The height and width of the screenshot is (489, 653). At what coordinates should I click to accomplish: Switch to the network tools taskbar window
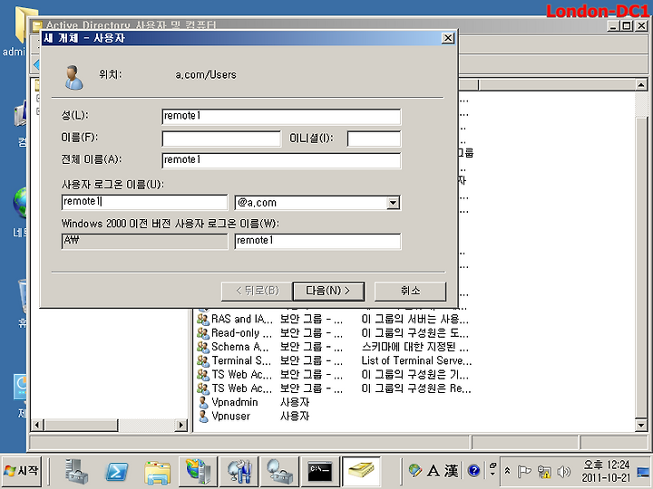tap(239, 472)
